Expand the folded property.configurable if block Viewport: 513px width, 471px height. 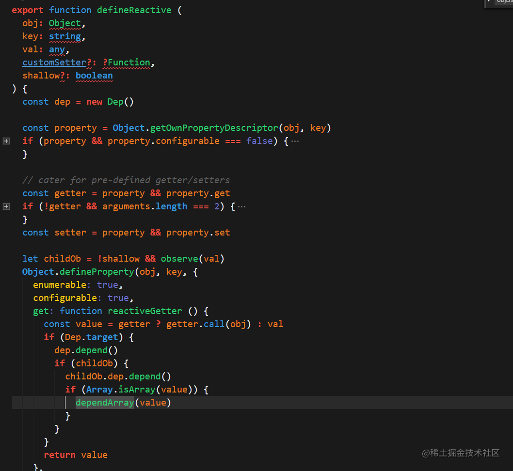[x=6, y=141]
